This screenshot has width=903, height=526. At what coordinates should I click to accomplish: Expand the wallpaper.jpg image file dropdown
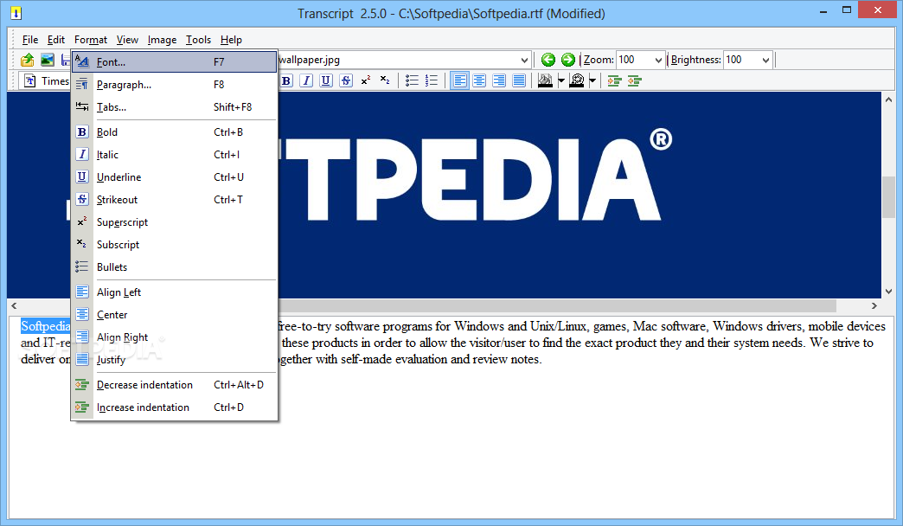[x=524, y=60]
